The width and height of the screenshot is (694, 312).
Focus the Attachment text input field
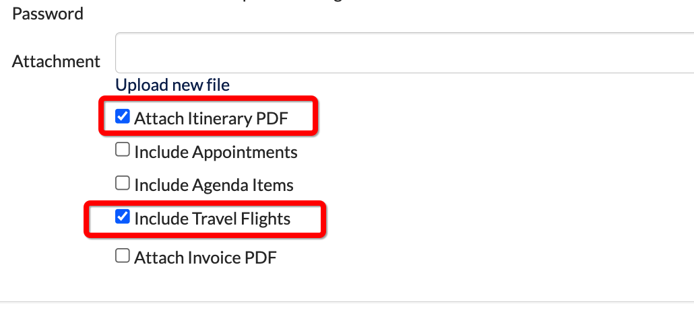tap(404, 52)
